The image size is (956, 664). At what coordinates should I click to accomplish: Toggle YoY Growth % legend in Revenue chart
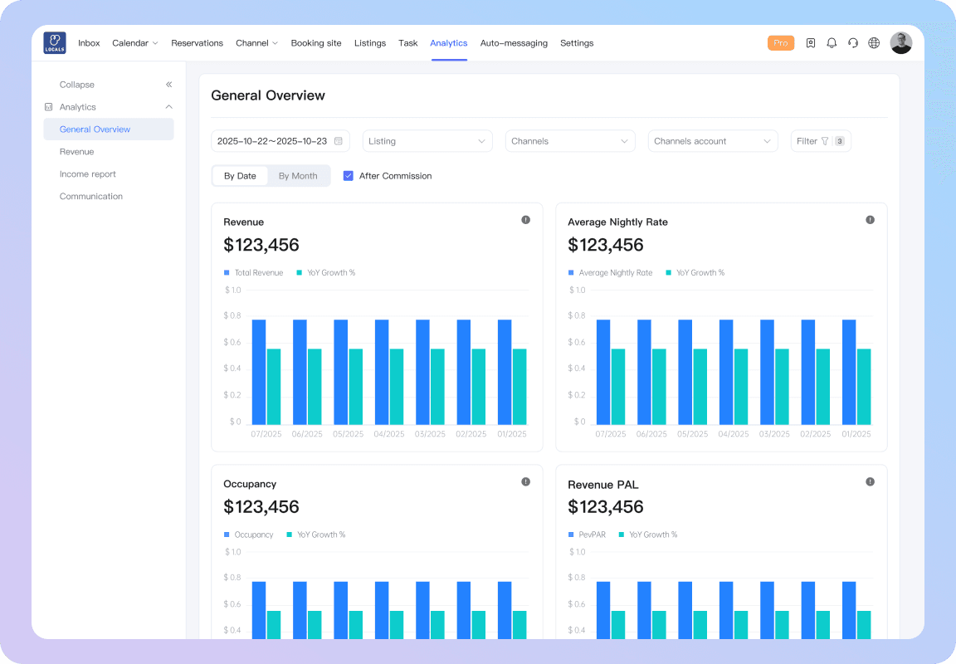tap(325, 272)
